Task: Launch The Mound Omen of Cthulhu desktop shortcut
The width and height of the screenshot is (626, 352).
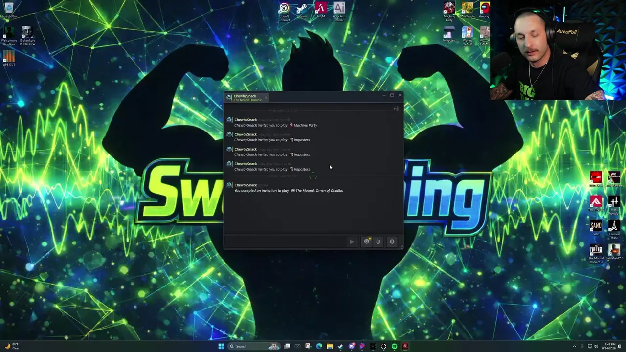Action: click(x=596, y=254)
